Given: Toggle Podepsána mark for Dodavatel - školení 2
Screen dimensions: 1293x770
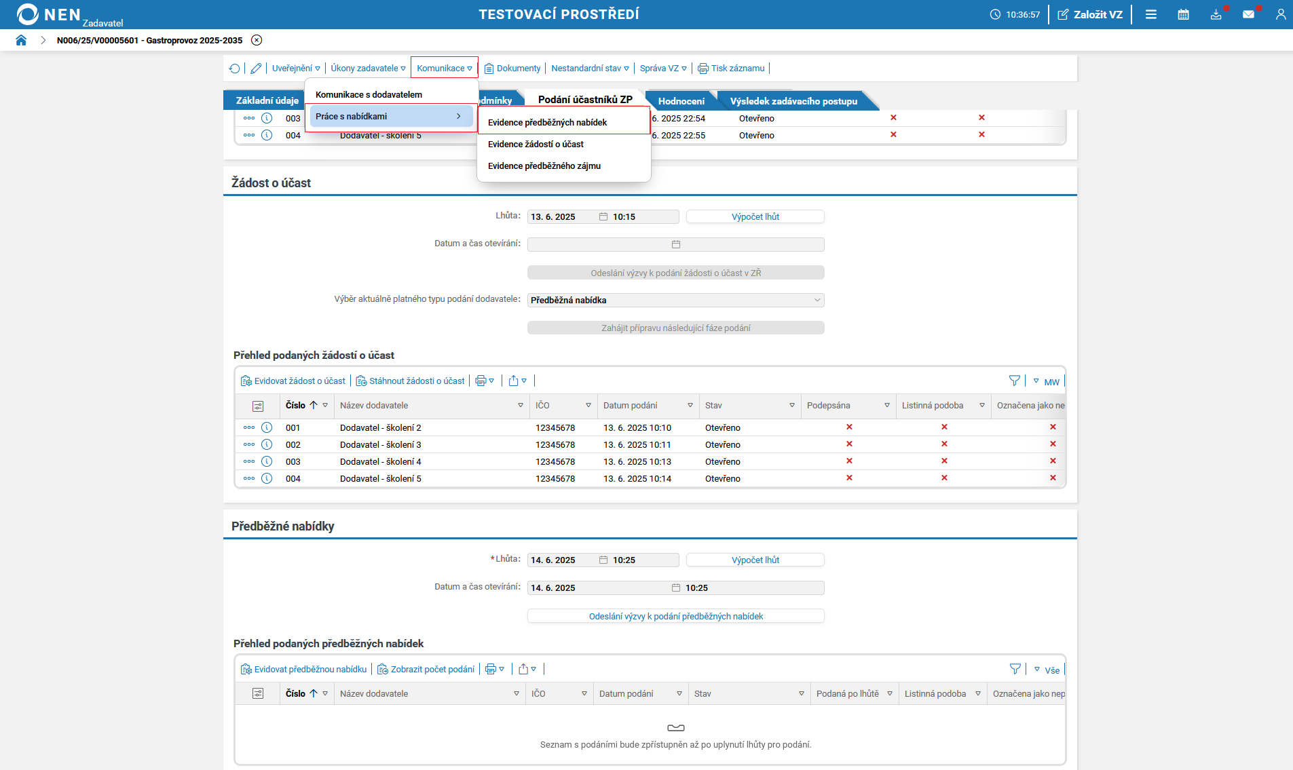Looking at the screenshot, I should pyautogui.click(x=849, y=427).
